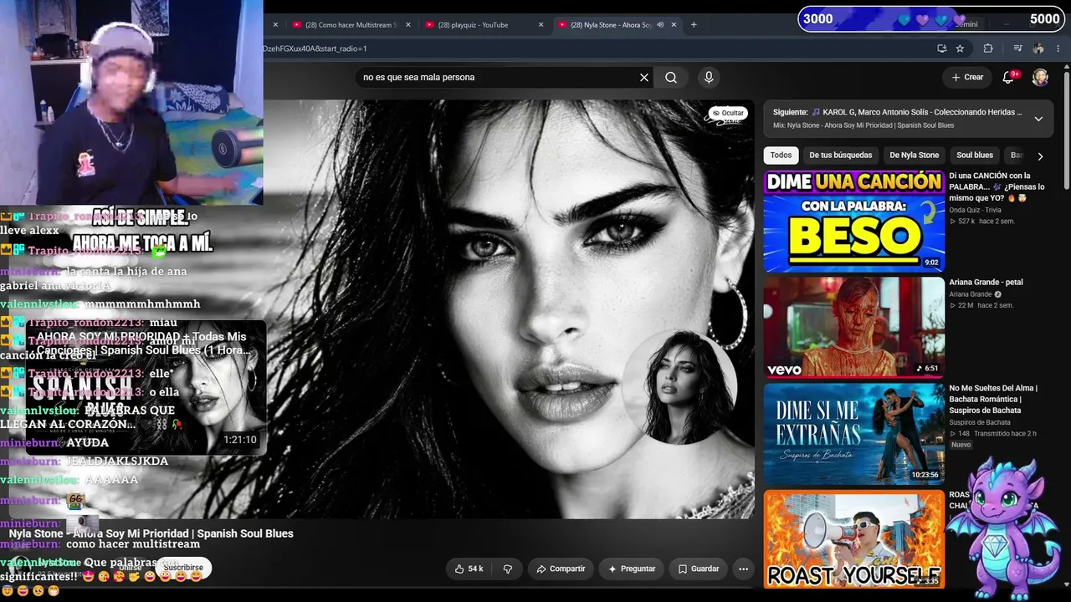The height and width of the screenshot is (602, 1071).
Task: Click 'No Me Sueltes Del Alma' video title
Action: pos(993,399)
